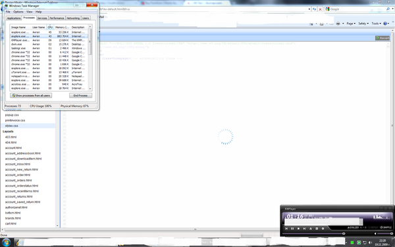Image resolution: width=395 pixels, height=247 pixels.
Task: Pause playback in KMPlayer
Action: click(292, 229)
